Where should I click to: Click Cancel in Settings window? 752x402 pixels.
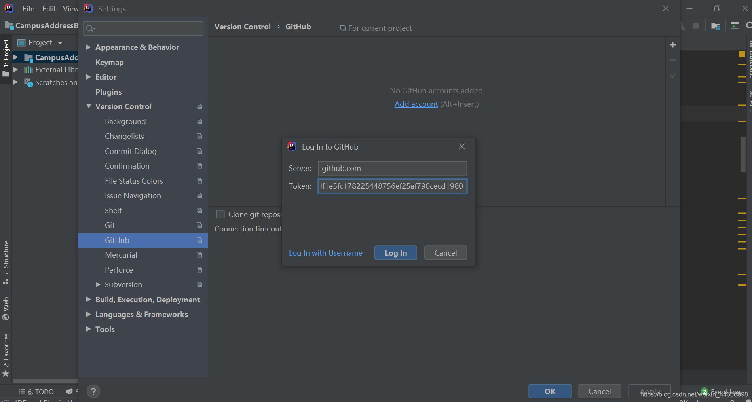600,391
